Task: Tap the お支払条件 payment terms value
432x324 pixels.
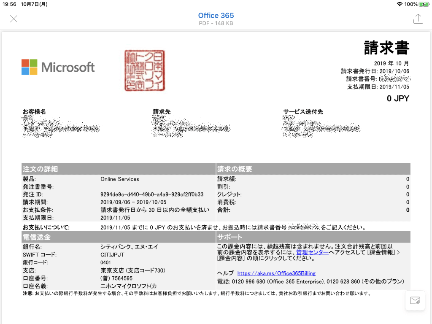Action: (155, 210)
